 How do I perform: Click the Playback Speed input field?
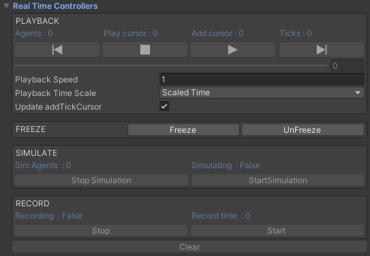pos(262,79)
